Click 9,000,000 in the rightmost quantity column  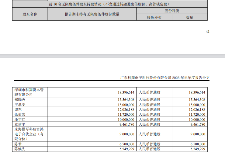[x=198, y=134]
